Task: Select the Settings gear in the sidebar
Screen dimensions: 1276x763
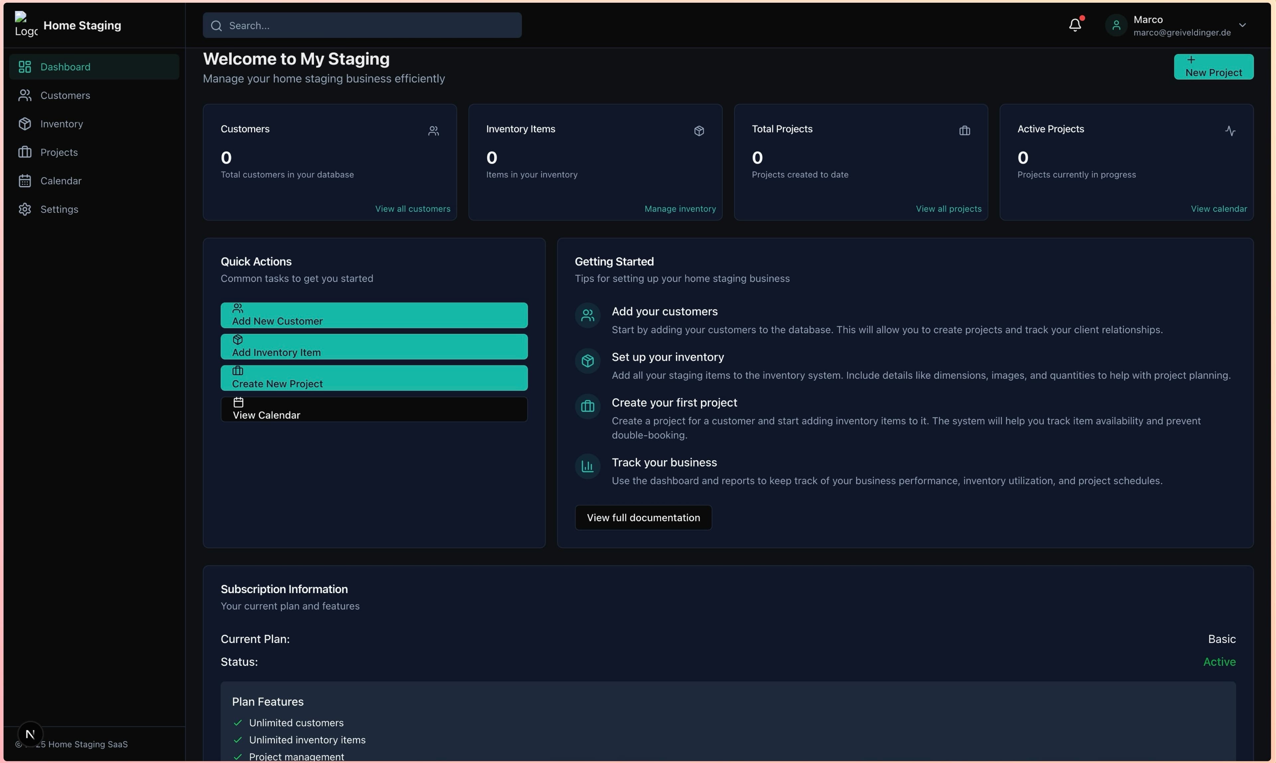Action: 25,209
